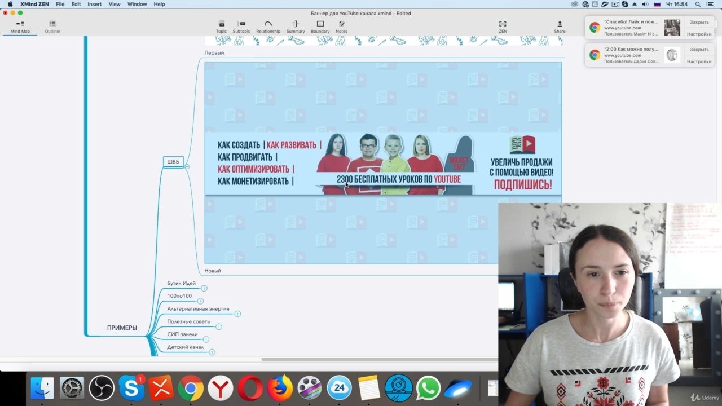Select the Новый subtopic label

click(213, 271)
